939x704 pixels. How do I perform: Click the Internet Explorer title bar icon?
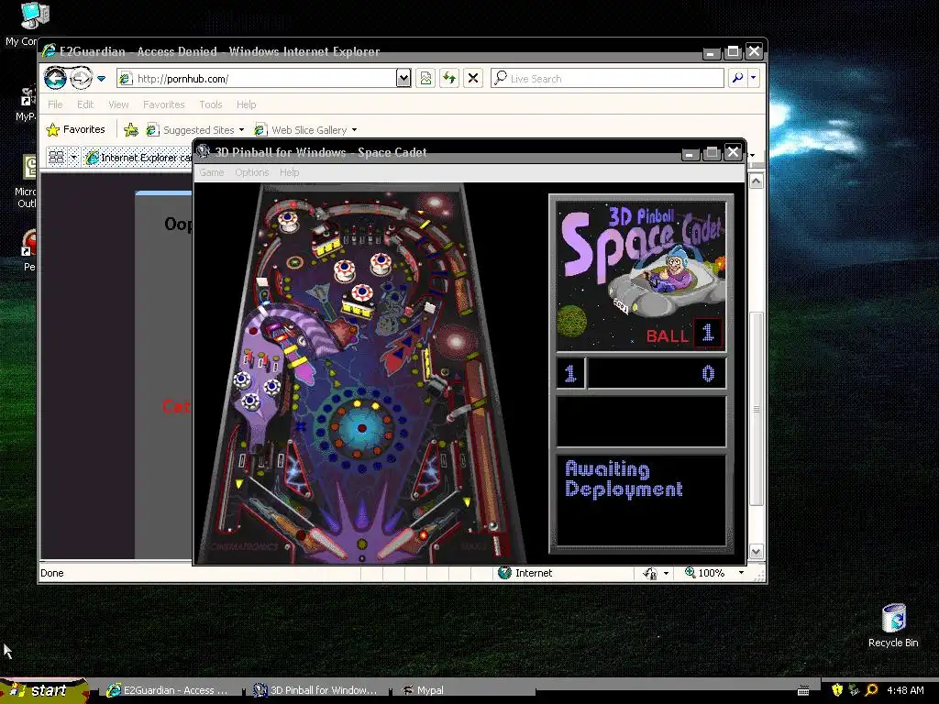click(x=50, y=51)
